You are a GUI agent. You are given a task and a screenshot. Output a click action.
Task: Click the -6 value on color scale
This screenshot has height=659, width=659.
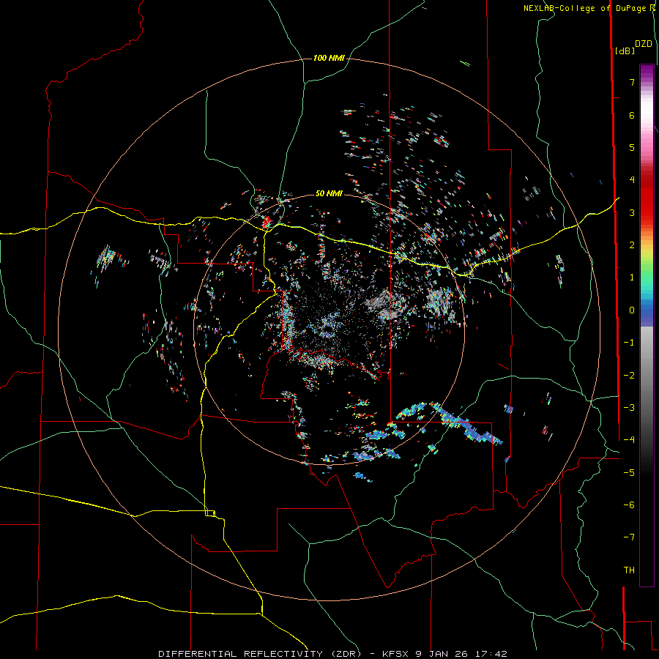(629, 505)
